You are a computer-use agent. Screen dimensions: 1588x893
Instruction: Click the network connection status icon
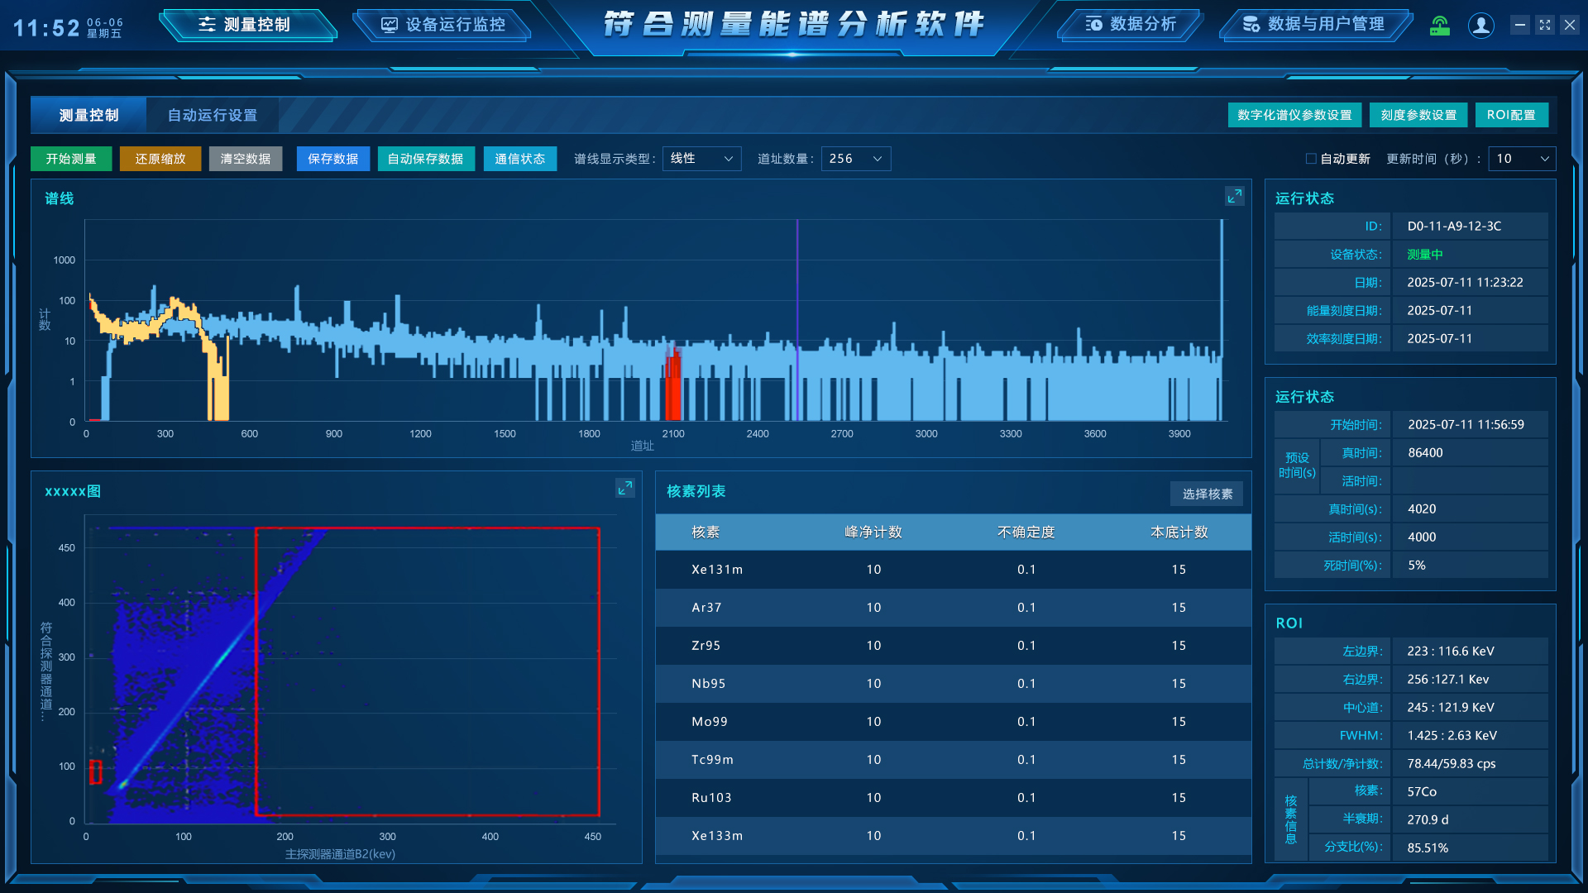1440,26
